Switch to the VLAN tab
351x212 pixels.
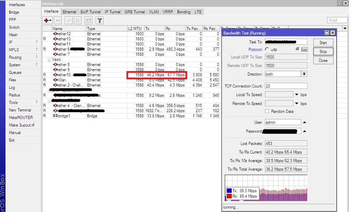pos(154,12)
